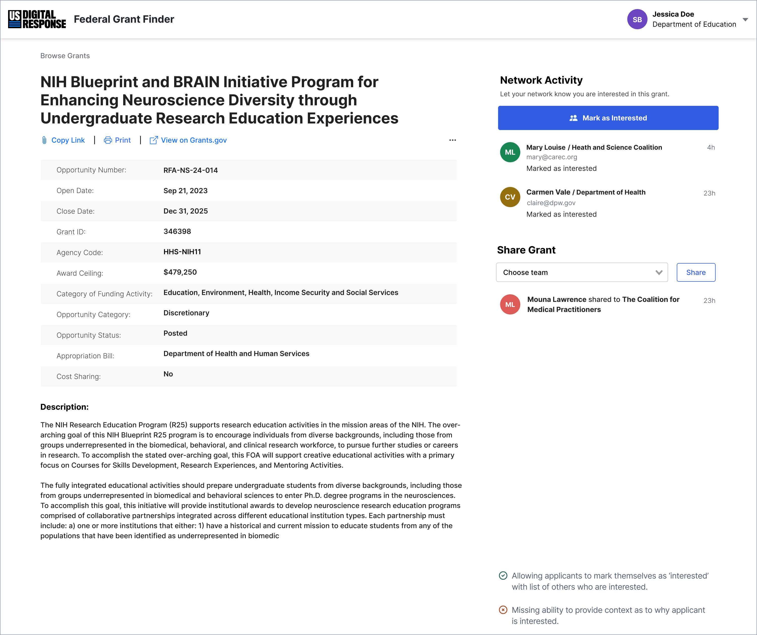Click the Cost Sharing value No
Screen dimensions: 757x635
point(168,374)
